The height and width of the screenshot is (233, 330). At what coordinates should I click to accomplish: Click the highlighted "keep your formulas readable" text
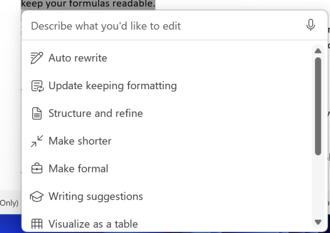click(88, 4)
